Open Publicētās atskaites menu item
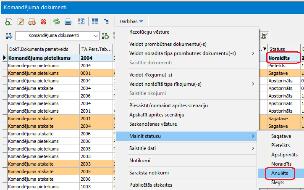The image size is (304, 190). (151, 185)
